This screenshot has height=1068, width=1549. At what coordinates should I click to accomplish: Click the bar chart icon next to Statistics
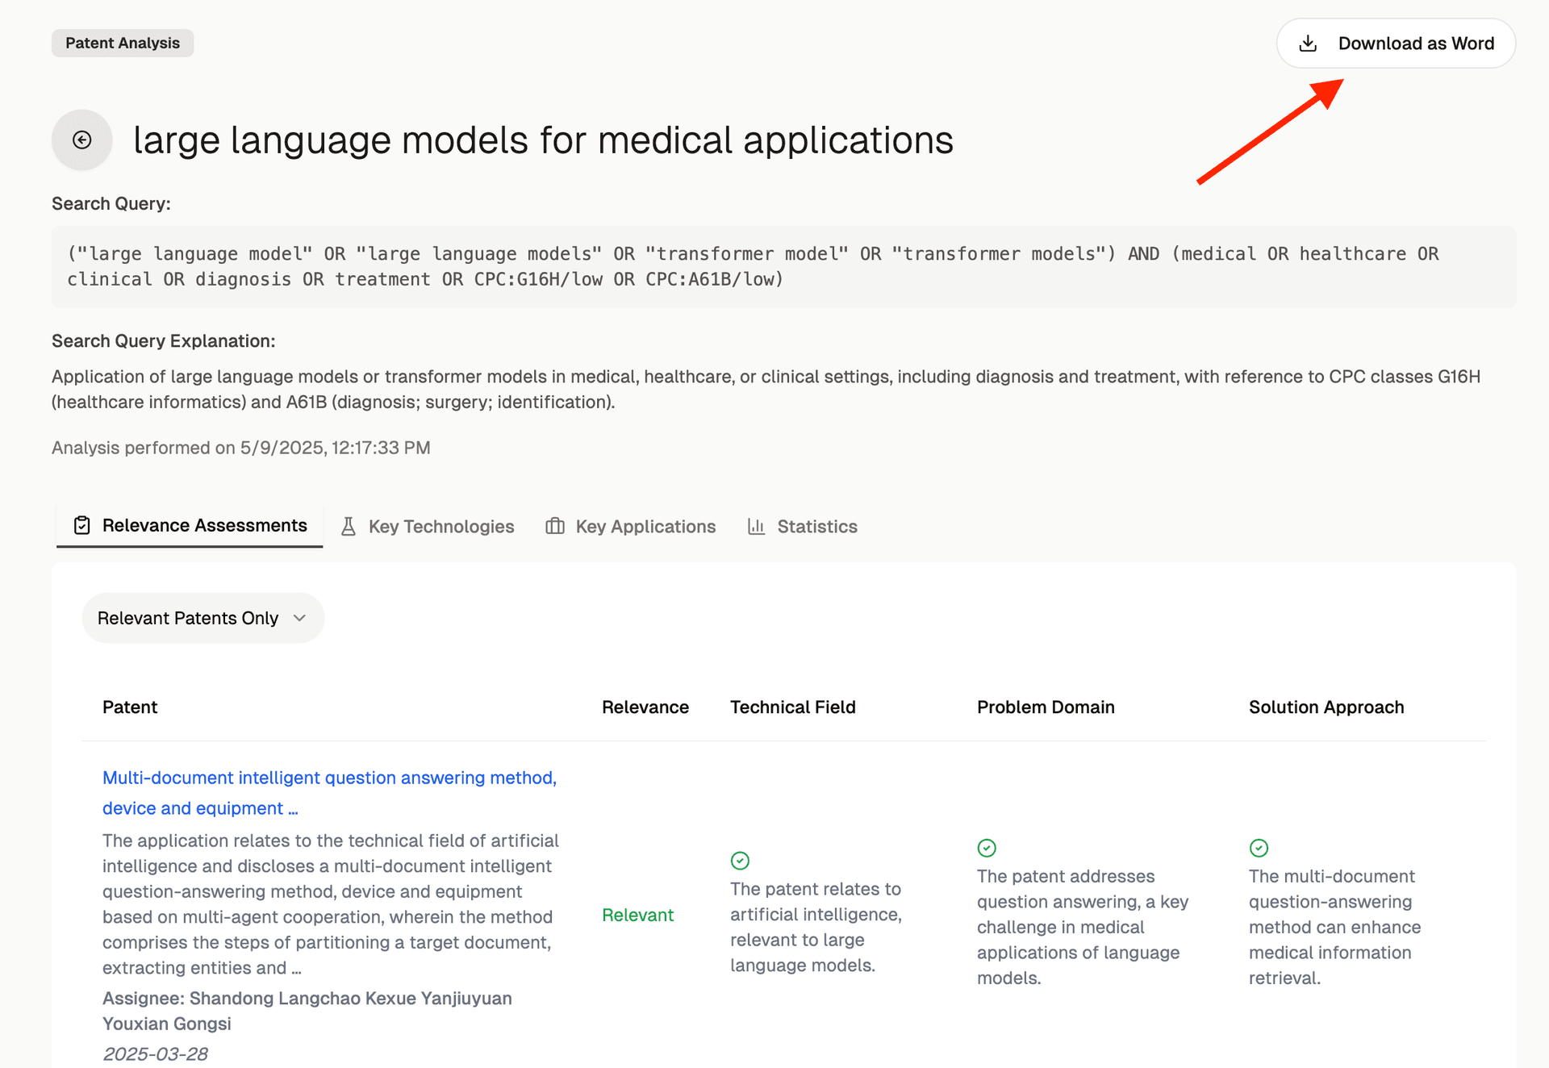756,526
